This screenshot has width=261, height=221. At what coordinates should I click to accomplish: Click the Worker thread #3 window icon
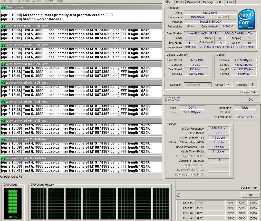[x=3, y=64]
